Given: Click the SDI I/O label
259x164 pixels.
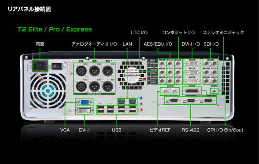Looking at the screenshot, I should click(211, 44).
